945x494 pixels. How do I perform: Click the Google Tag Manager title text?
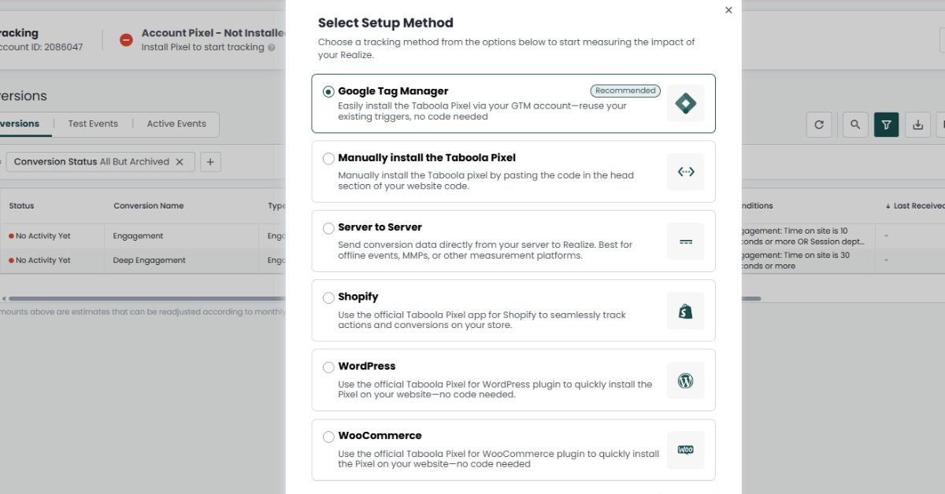[x=393, y=91]
